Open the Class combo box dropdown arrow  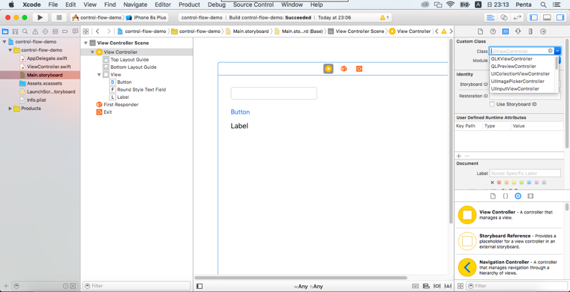click(x=557, y=51)
